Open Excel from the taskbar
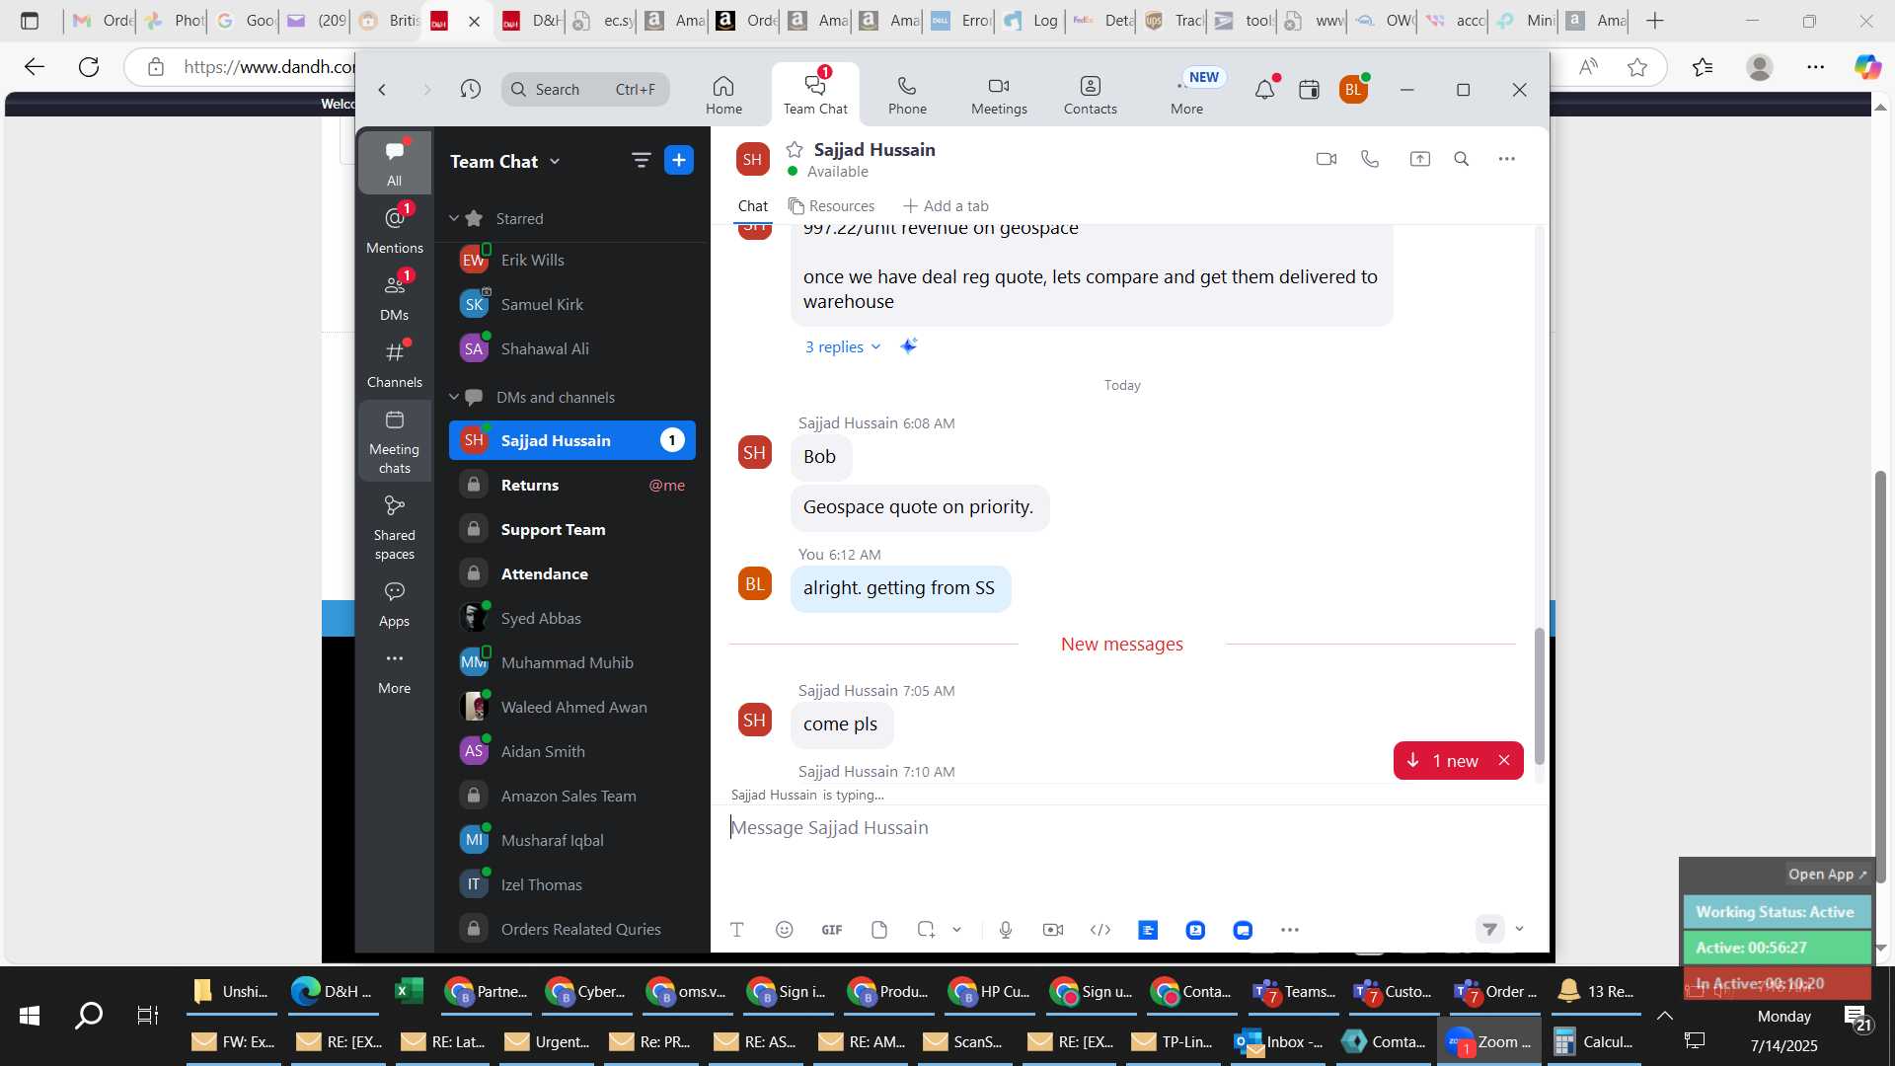The height and width of the screenshot is (1066, 1895). tap(408, 992)
